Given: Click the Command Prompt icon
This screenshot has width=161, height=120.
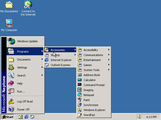Looking at the screenshot, I should [79, 85].
